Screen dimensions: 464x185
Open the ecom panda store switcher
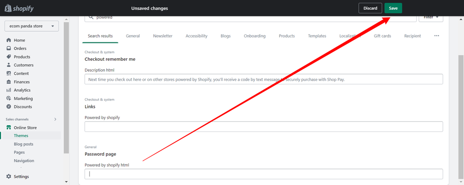pyautogui.click(x=32, y=26)
